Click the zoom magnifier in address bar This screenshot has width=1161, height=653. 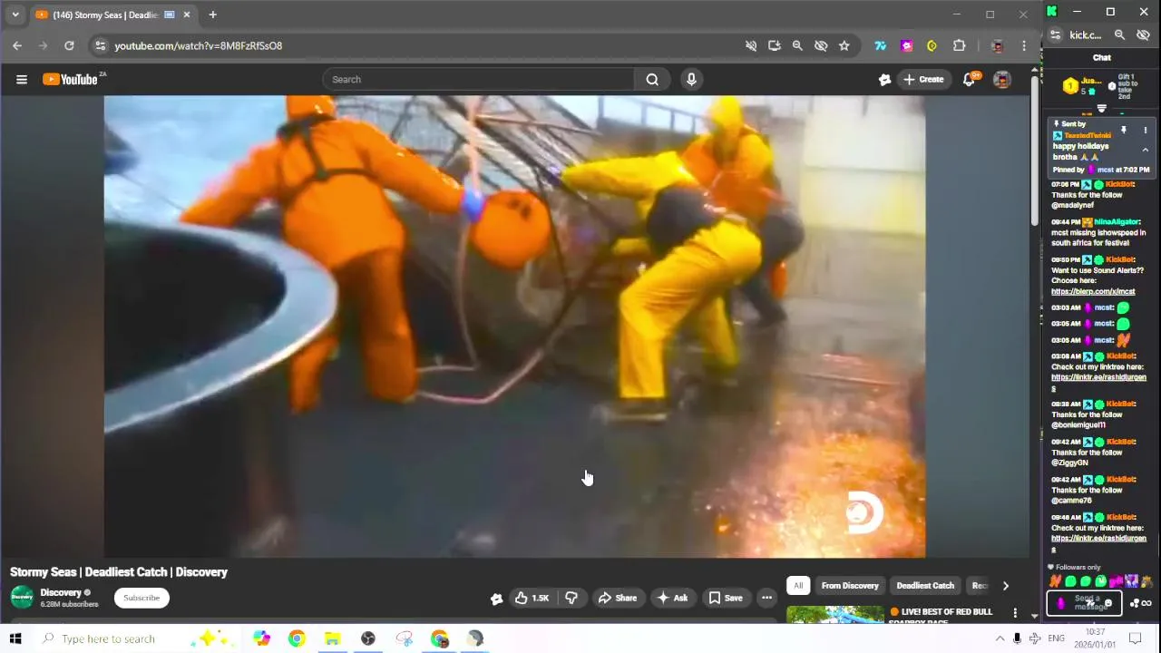coord(797,45)
